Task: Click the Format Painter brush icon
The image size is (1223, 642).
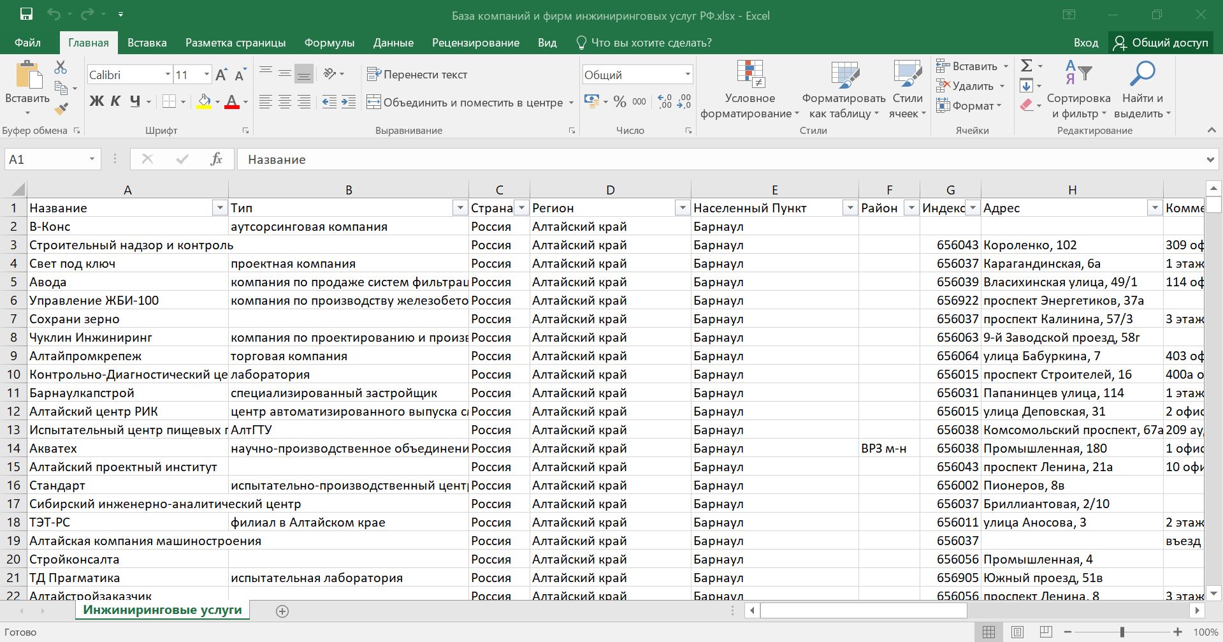Action: point(61,109)
